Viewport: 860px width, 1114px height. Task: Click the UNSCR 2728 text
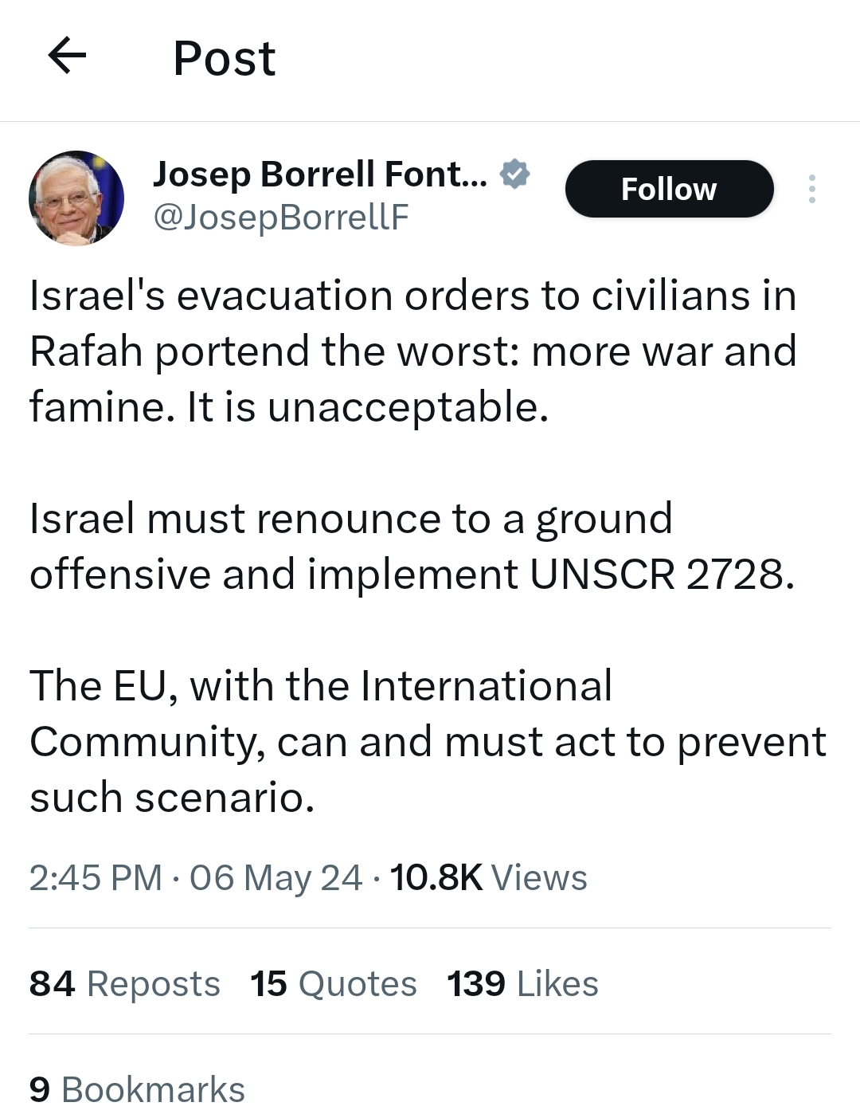pyautogui.click(x=661, y=575)
